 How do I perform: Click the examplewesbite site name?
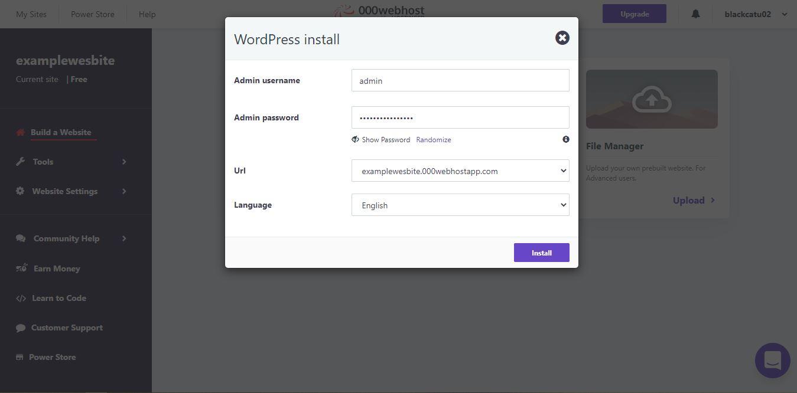click(65, 60)
